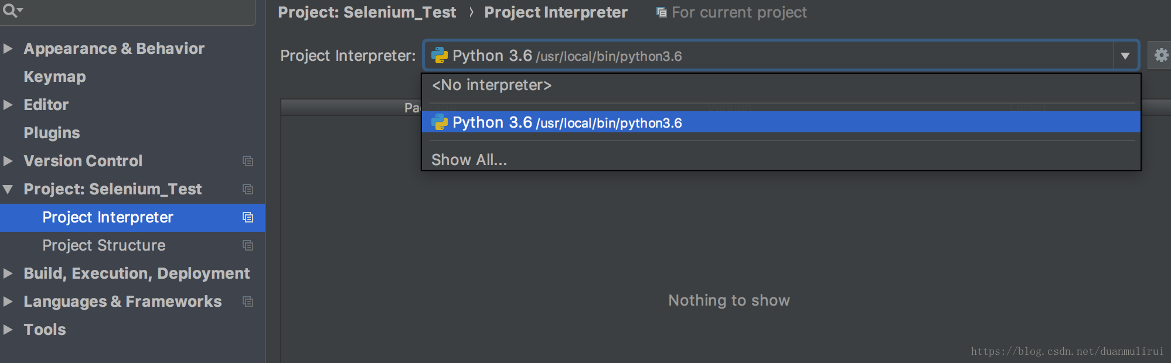This screenshot has width=1171, height=363.
Task: Open the Keymap settings page
Action: (x=55, y=77)
